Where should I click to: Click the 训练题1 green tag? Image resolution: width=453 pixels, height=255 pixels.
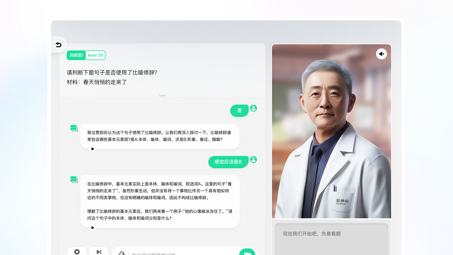point(76,55)
